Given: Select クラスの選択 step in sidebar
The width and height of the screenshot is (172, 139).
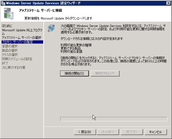Looking at the screenshot, I should 10,55.
